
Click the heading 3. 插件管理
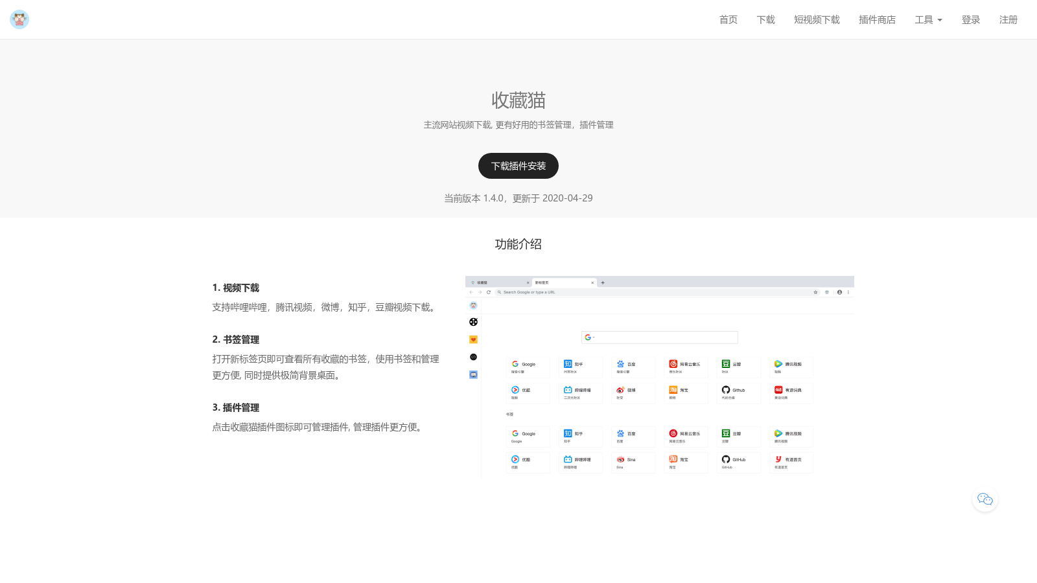236,407
